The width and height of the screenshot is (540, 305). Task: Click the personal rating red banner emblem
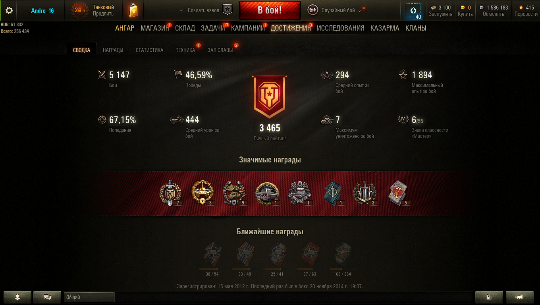pos(270,97)
